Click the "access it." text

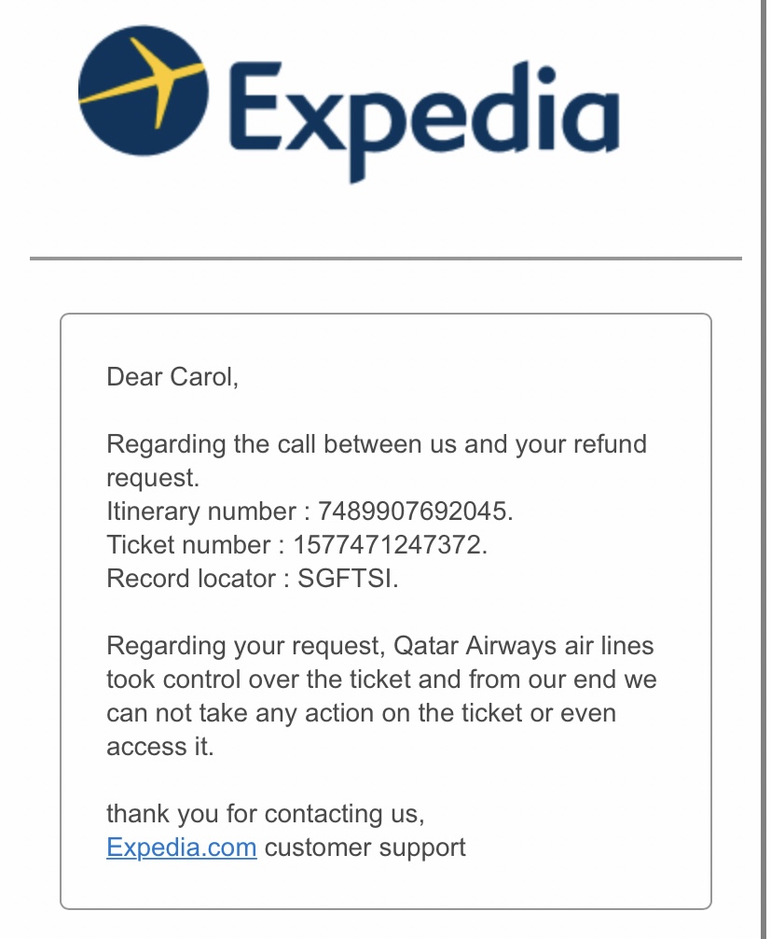159,747
